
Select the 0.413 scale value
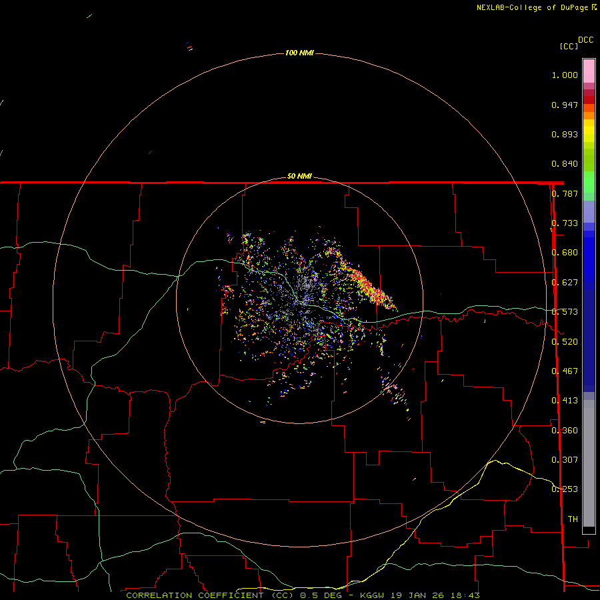(565, 401)
